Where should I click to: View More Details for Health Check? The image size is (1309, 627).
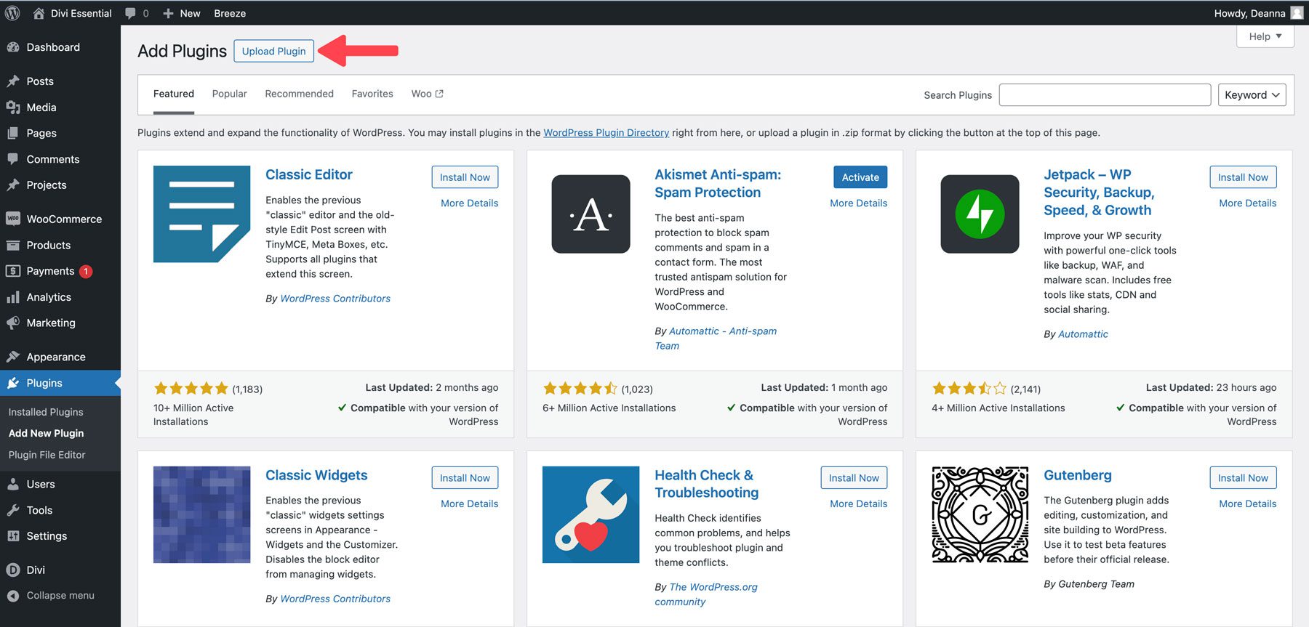coord(859,504)
